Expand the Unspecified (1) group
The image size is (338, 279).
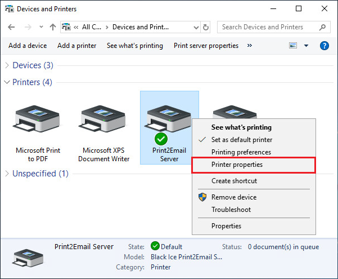(7, 174)
